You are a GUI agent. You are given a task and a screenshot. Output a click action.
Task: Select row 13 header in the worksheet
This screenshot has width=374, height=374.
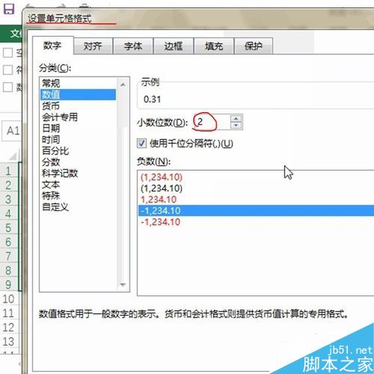pyautogui.click(x=9, y=342)
